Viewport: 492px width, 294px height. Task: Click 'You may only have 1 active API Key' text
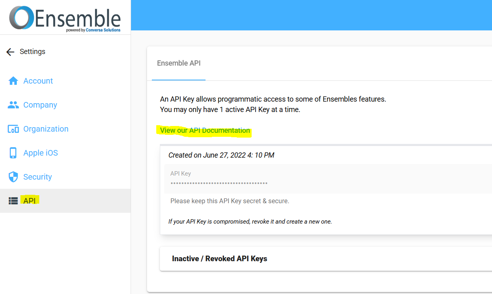(230, 110)
